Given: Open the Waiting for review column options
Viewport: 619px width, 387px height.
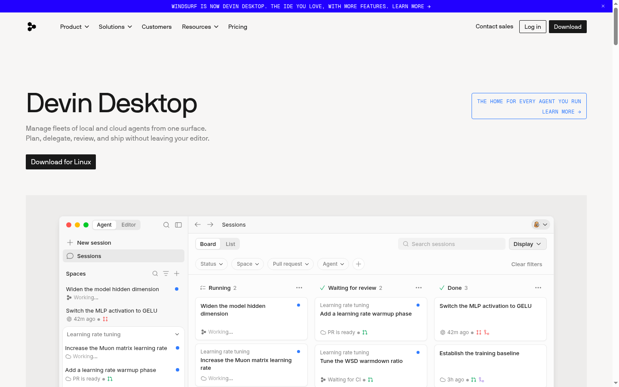Looking at the screenshot, I should click(x=419, y=288).
